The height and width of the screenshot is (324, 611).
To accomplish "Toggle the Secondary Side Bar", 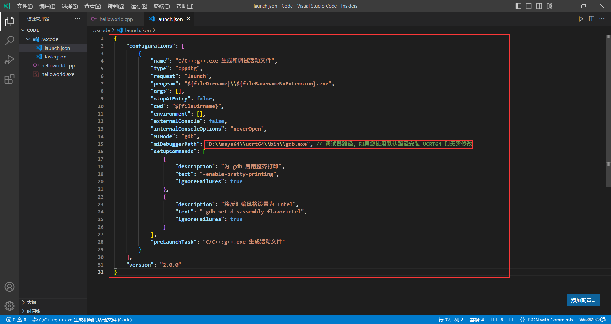I will [539, 6].
